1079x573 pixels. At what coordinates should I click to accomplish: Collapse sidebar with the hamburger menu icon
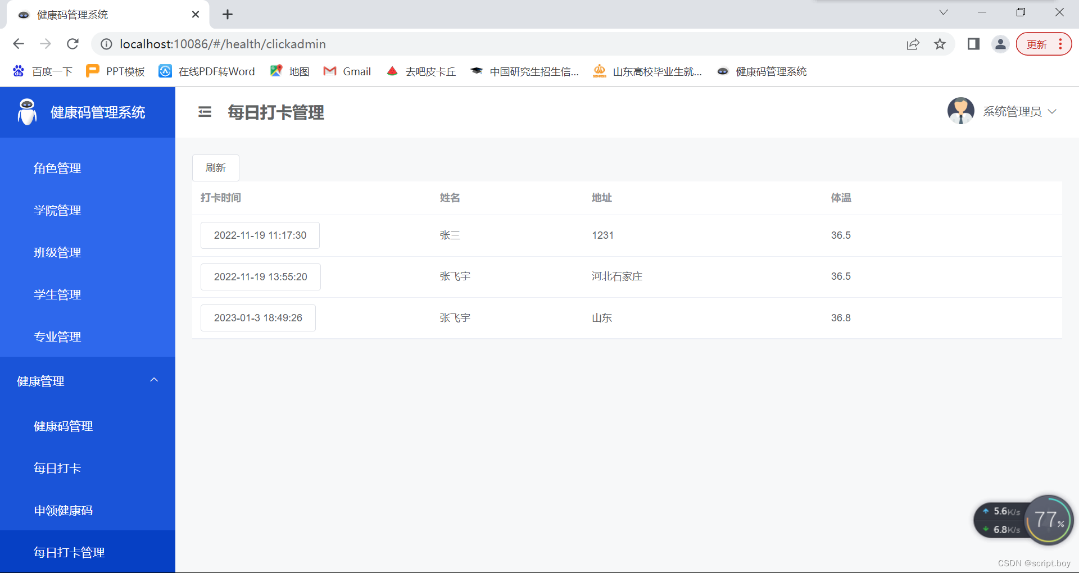(x=205, y=112)
